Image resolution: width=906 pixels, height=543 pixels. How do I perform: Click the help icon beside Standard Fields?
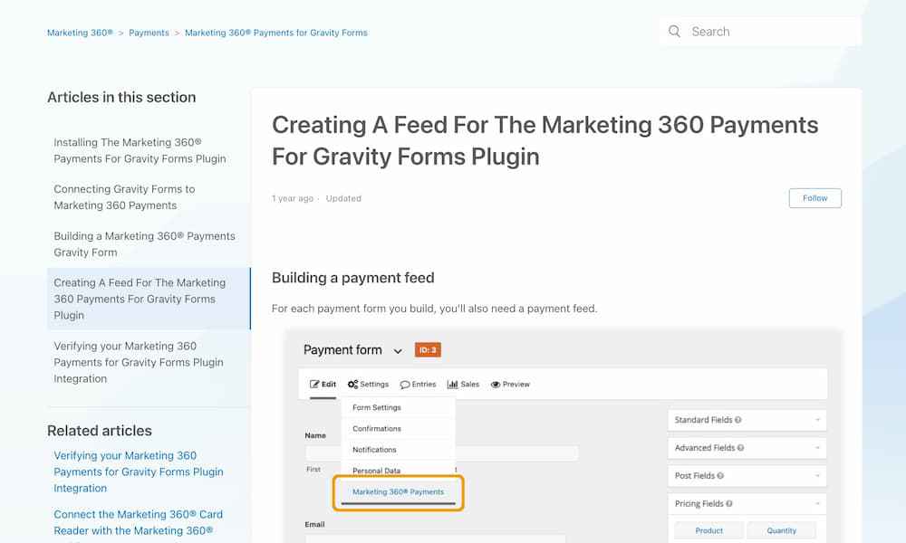[737, 420]
